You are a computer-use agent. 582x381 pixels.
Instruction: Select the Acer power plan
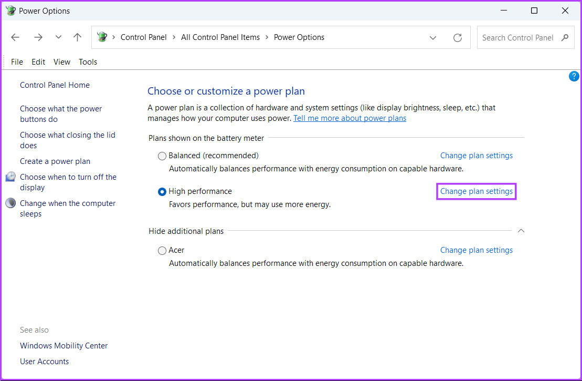(x=162, y=251)
